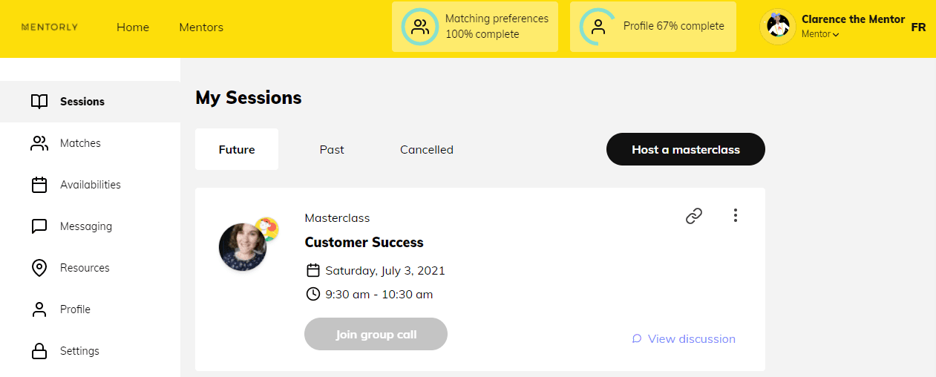Click the Settings padlock icon

pos(39,351)
